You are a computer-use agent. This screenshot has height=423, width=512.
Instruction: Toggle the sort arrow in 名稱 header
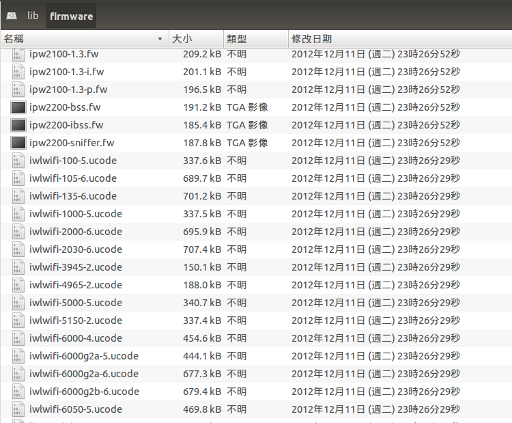tap(160, 39)
